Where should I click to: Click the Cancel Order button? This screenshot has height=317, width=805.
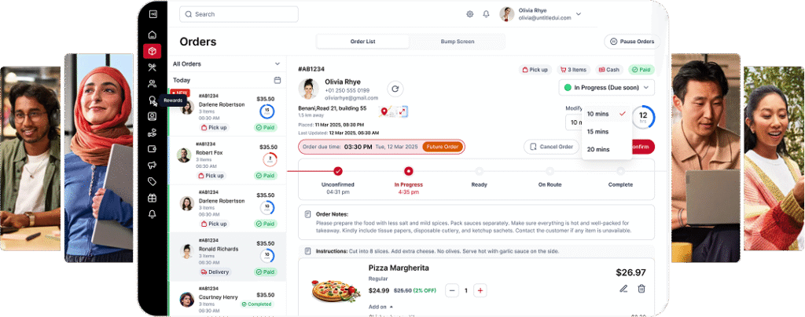coord(551,147)
